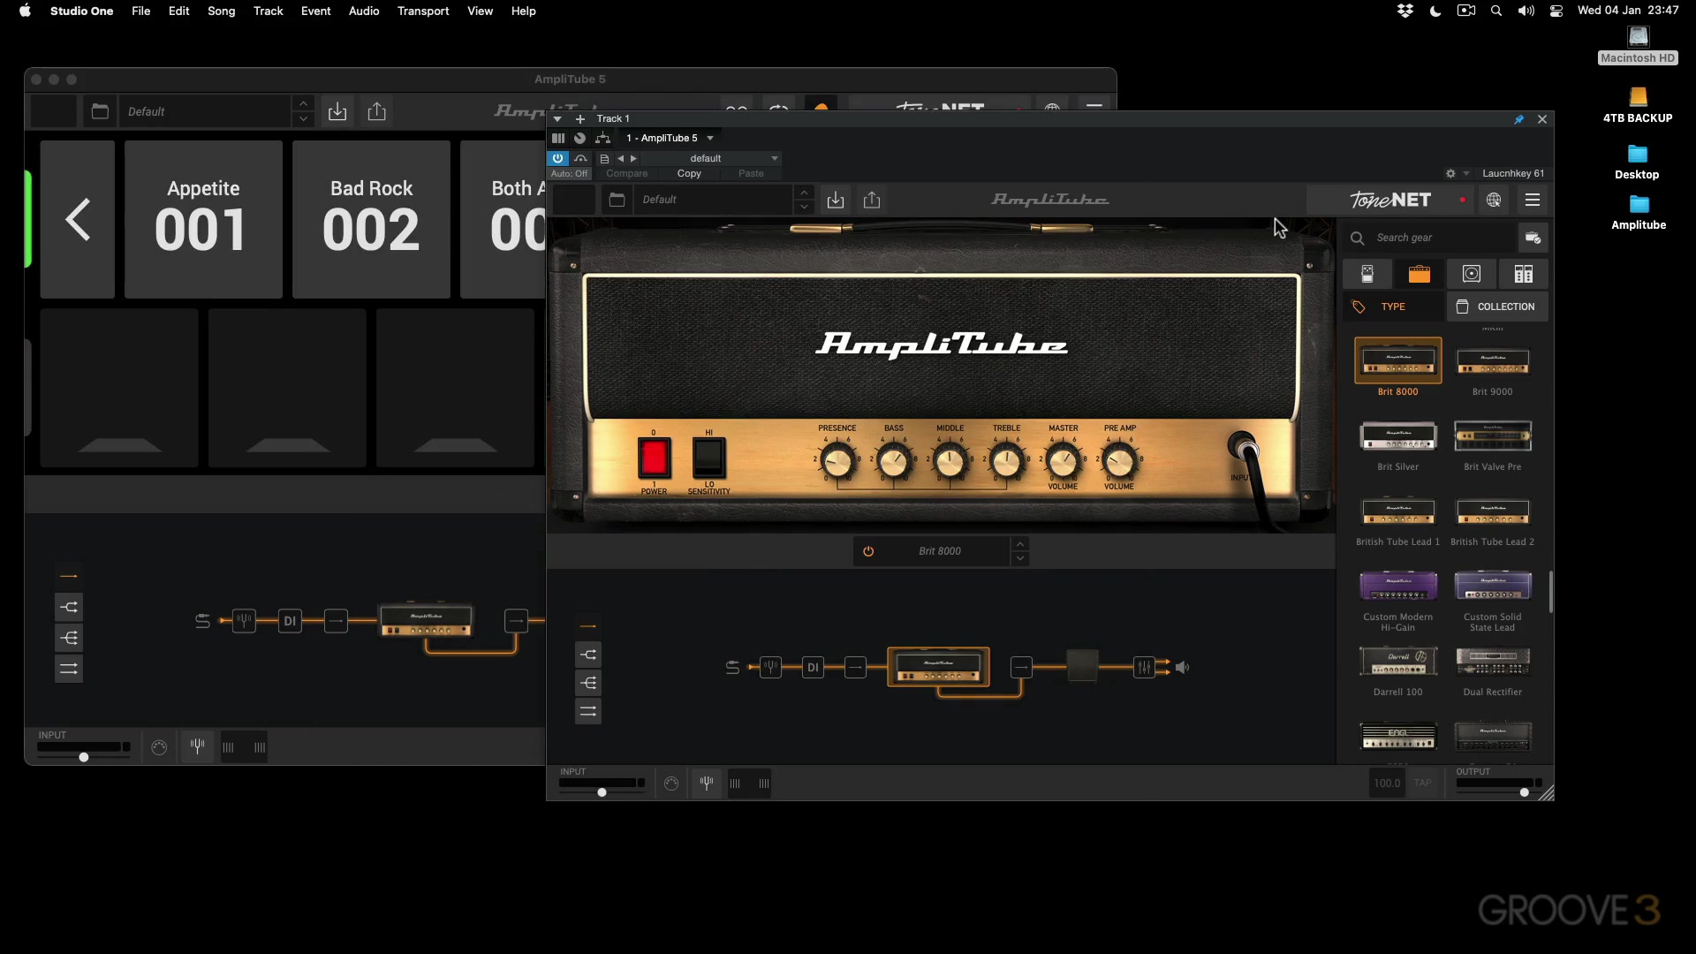
Task: Click the DI block in front signal chain
Action: click(x=813, y=668)
